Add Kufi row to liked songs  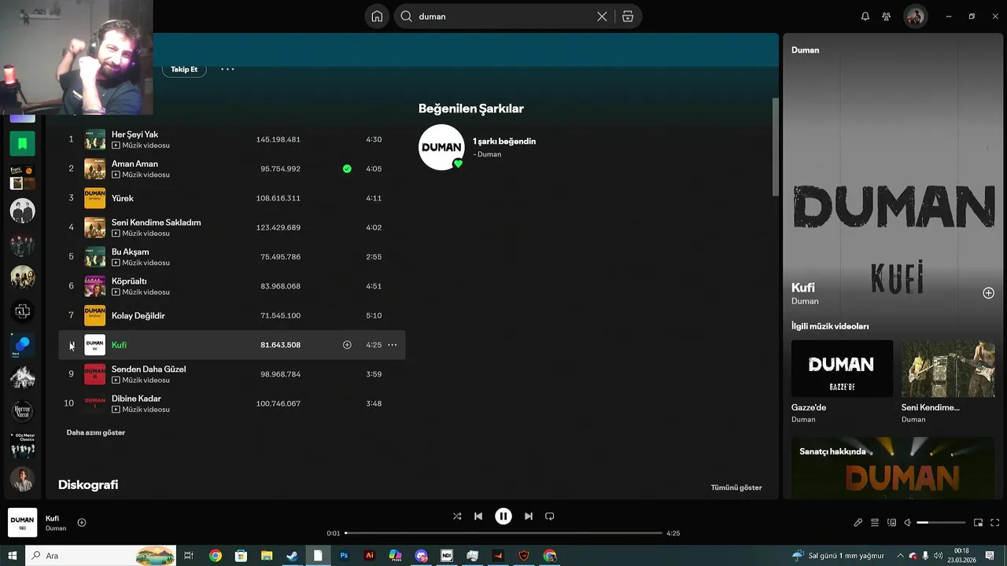pyautogui.click(x=347, y=345)
